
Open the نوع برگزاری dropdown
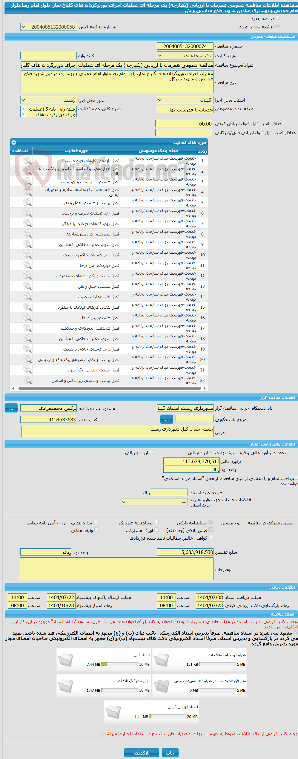coord(185,55)
